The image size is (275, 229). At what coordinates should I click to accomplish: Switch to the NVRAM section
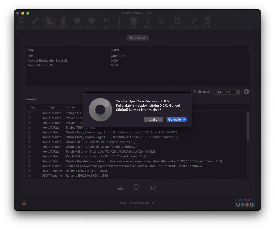coord(63,23)
